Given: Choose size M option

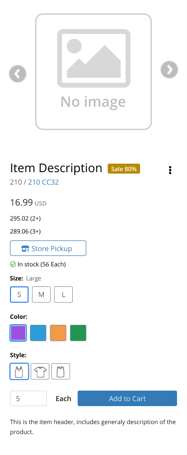Looking at the screenshot, I should 41,294.
